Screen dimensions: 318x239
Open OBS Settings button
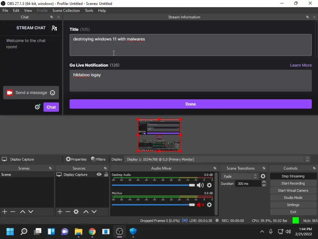coord(293,205)
